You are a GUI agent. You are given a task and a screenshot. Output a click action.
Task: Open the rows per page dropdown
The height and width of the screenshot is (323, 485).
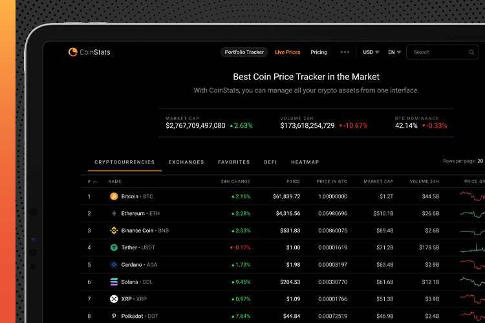pyautogui.click(x=480, y=161)
